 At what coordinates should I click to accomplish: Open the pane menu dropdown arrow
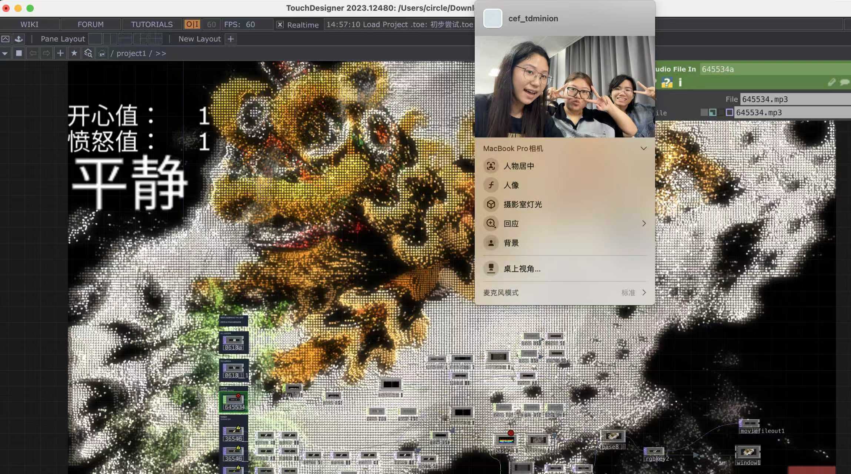pyautogui.click(x=5, y=53)
